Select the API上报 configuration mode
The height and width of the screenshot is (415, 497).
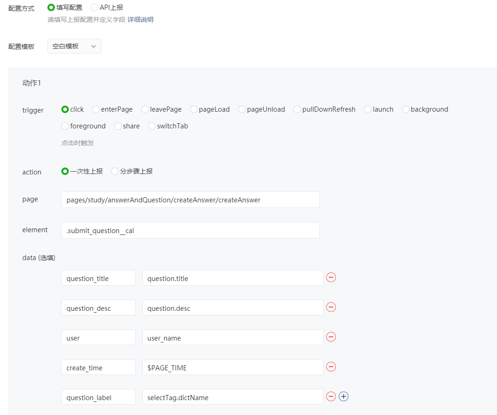[x=94, y=7]
